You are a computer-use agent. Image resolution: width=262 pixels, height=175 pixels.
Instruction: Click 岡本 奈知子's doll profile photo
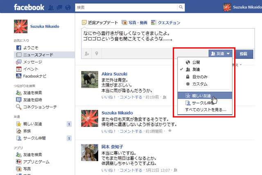point(90,153)
